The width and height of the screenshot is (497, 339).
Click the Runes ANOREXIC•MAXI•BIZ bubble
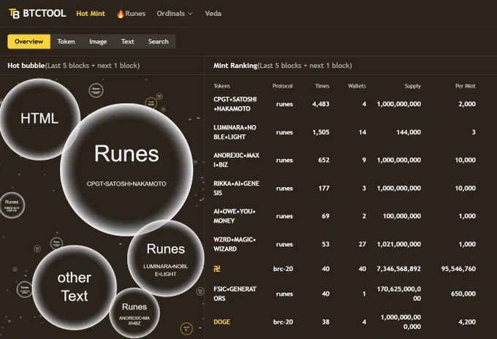(x=134, y=313)
